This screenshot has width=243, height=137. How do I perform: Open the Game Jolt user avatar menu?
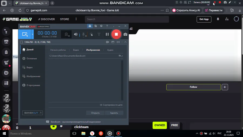[x=236, y=19]
